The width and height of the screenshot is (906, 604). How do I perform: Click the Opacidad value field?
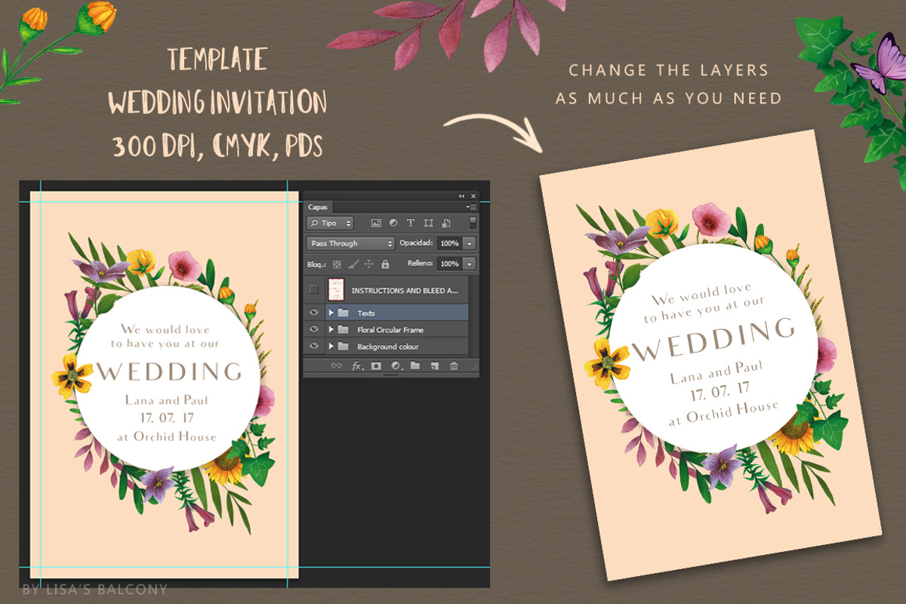coord(449,244)
